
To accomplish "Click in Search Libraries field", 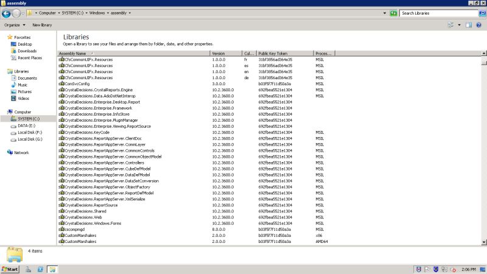I will [x=439, y=13].
